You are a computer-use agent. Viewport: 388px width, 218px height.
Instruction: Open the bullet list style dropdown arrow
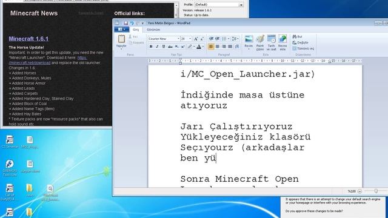click(x=229, y=39)
